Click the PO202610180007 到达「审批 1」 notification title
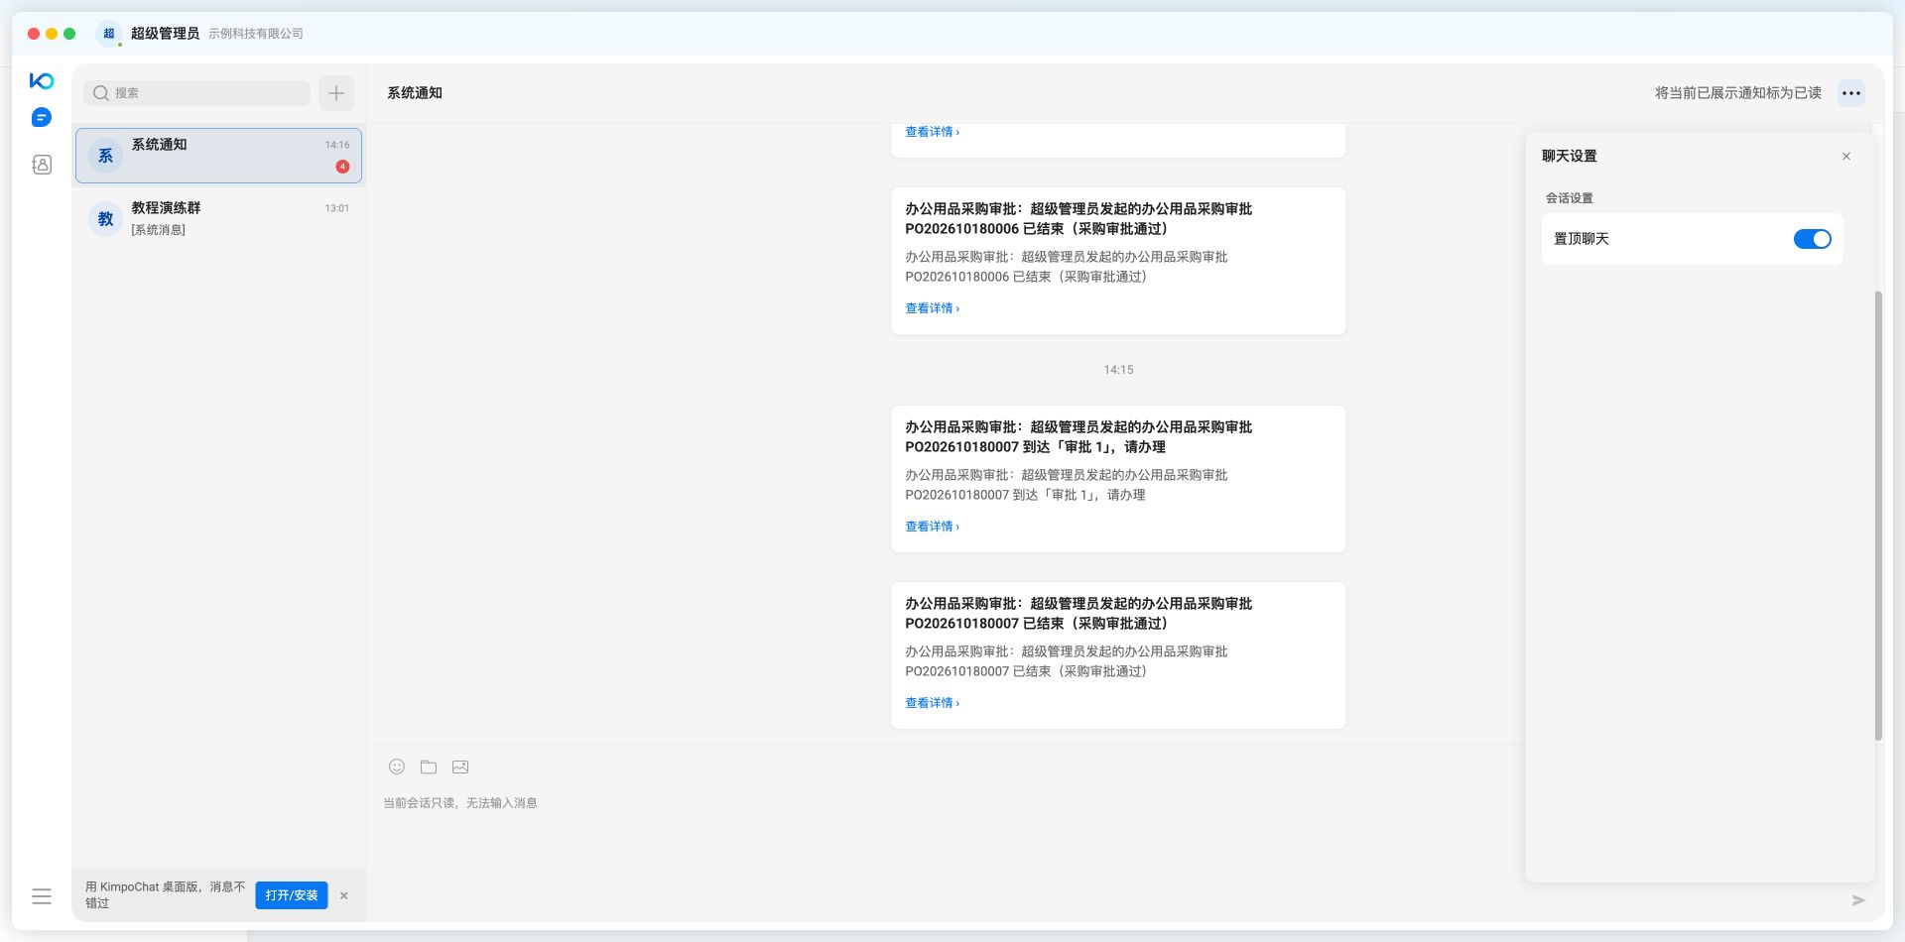1905x942 pixels. [1079, 437]
